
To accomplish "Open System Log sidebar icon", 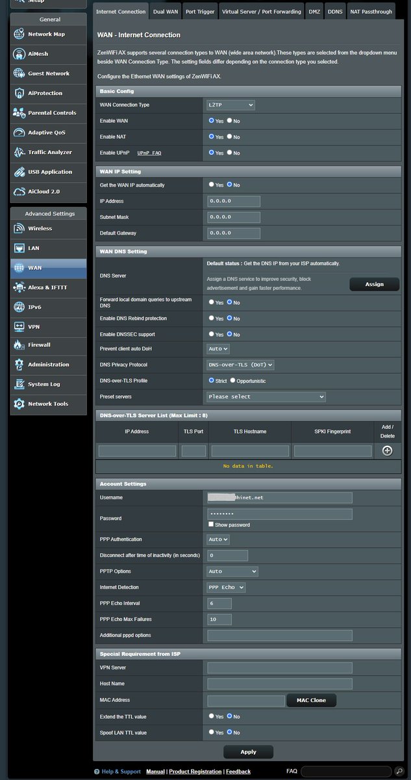I will pos(19,384).
